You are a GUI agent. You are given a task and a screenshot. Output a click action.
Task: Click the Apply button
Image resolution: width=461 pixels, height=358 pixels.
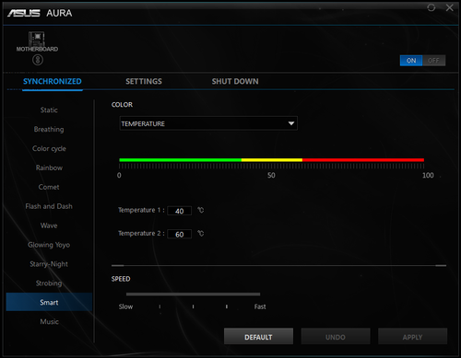[412, 337]
